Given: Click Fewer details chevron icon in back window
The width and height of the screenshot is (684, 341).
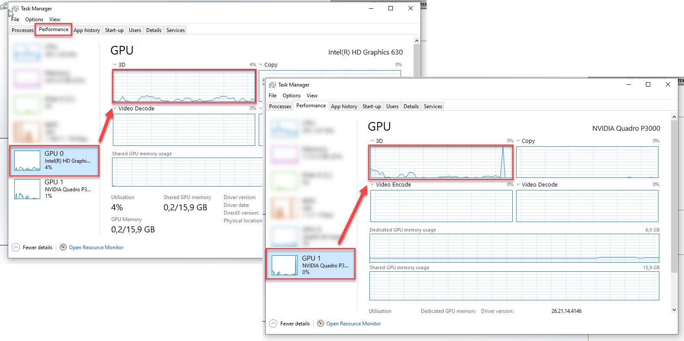Looking at the screenshot, I should 16,248.
